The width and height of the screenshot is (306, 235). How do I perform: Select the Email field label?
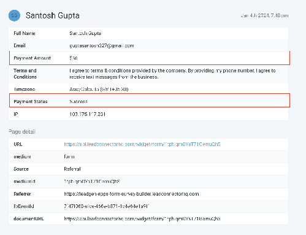click(x=20, y=45)
